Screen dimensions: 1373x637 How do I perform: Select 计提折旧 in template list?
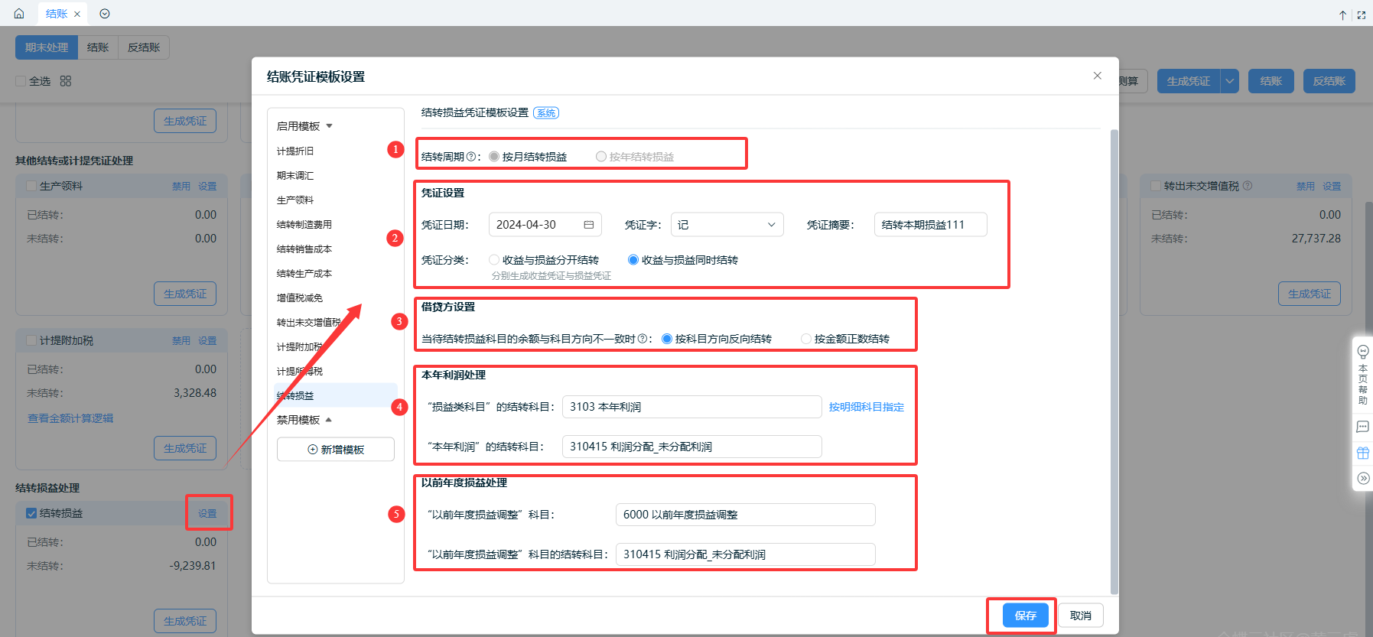coord(295,151)
